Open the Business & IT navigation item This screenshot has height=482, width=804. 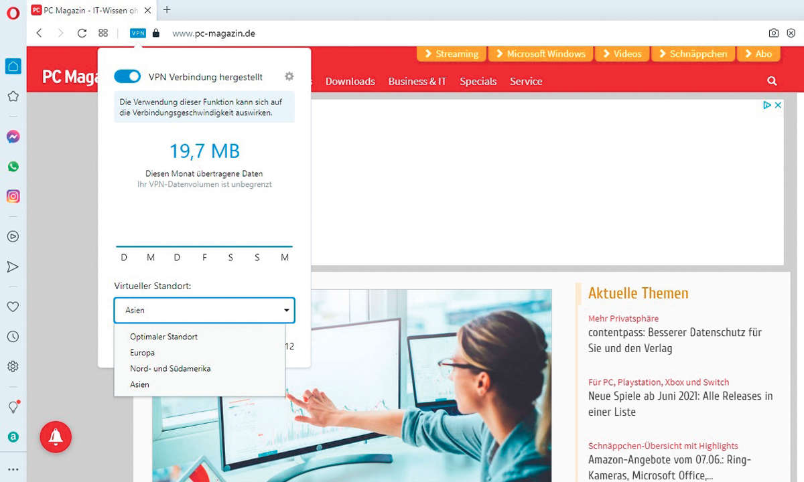tap(417, 81)
